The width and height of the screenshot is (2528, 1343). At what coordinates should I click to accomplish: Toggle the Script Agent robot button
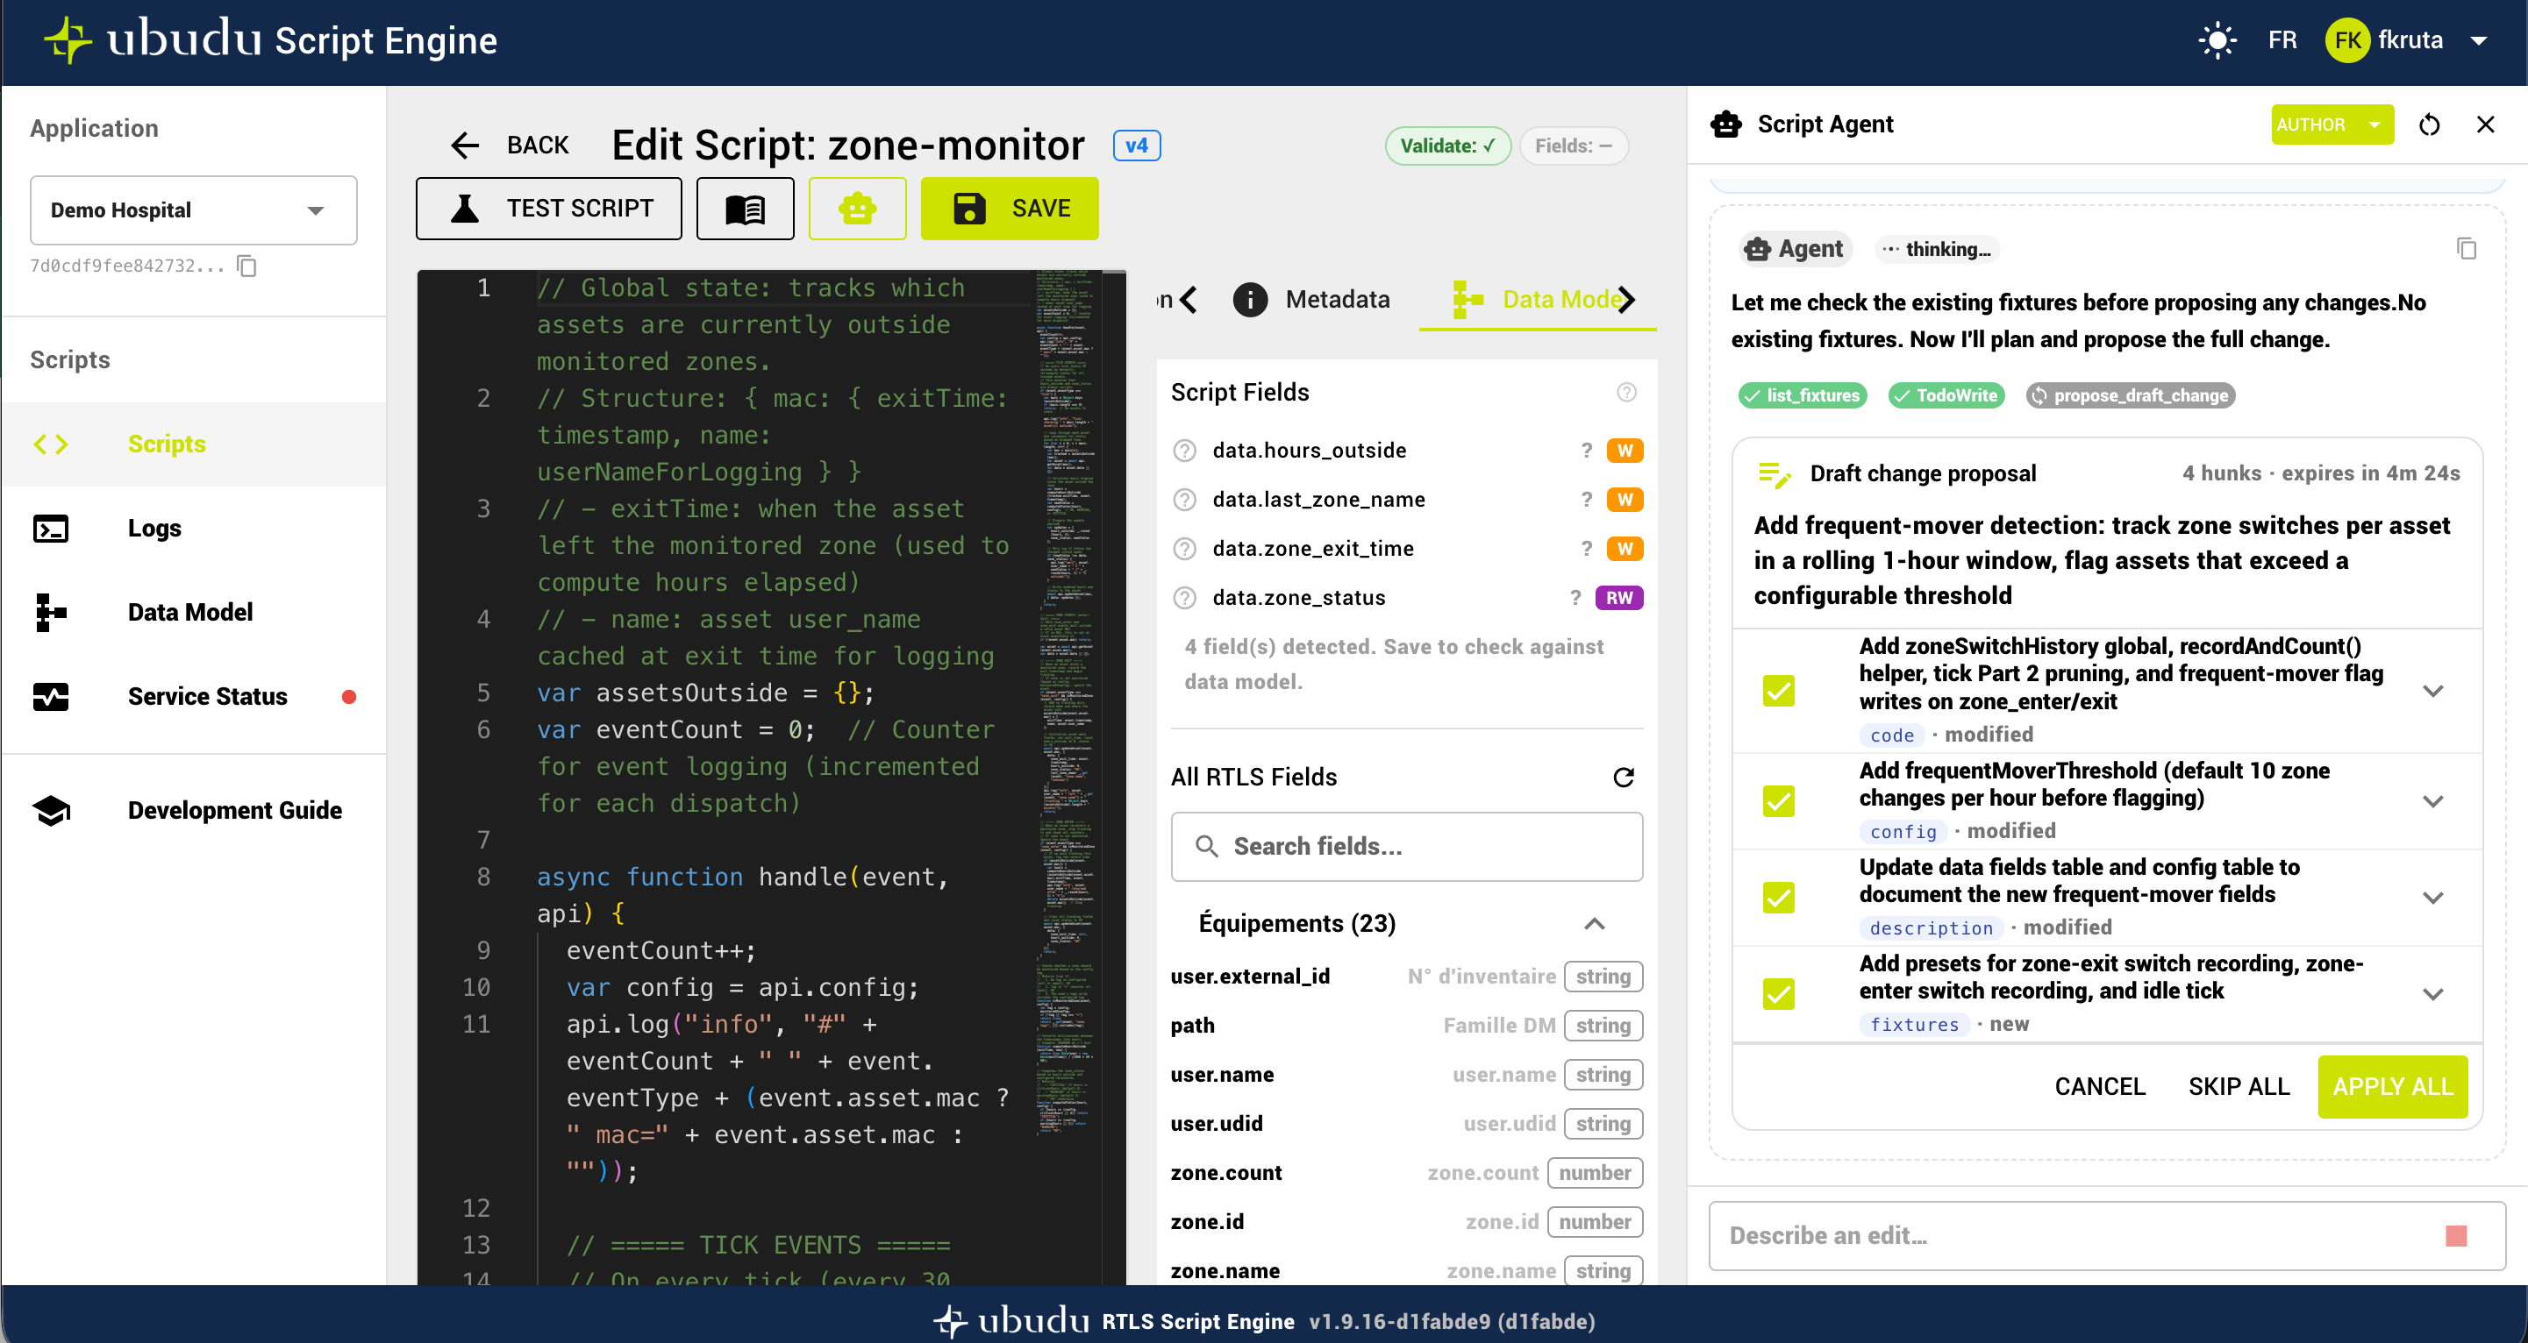tap(857, 208)
